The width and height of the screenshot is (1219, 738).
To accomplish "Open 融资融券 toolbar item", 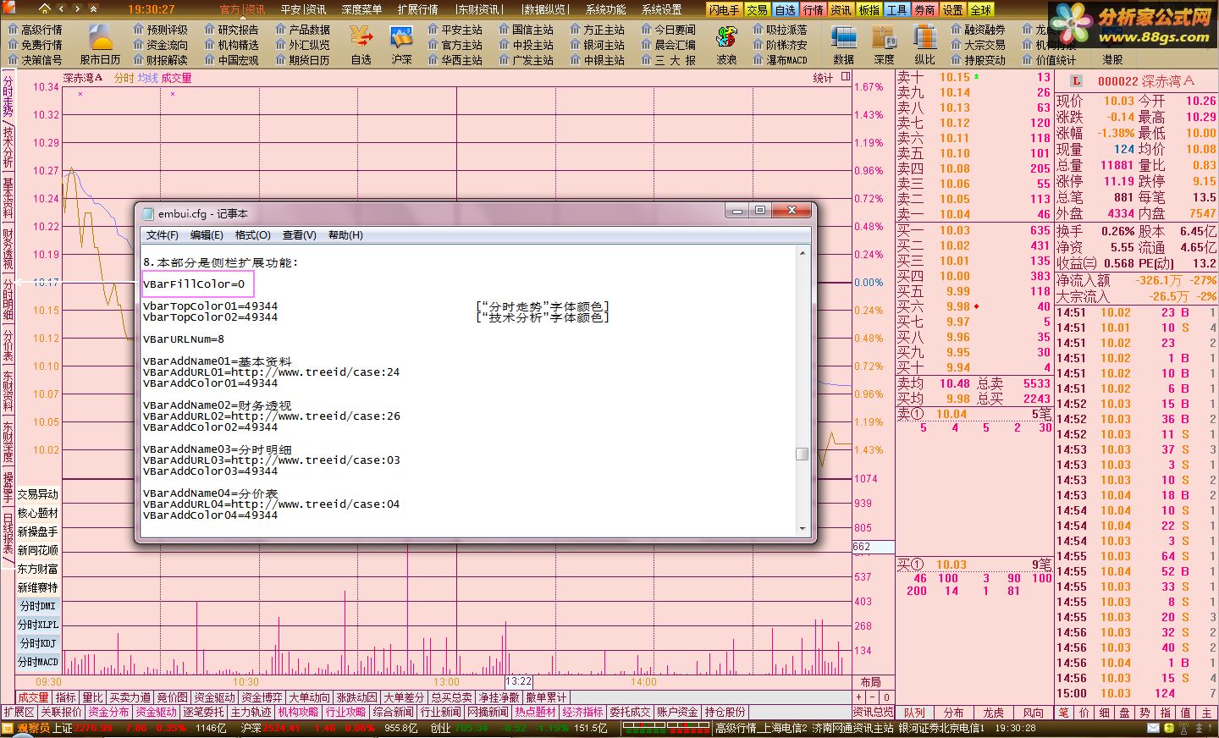I will [979, 30].
